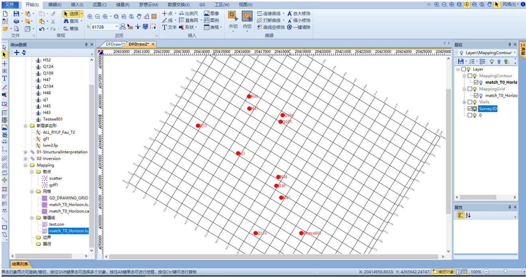
Task: Toggle the Survey3D layer checkbox
Action: coord(470,109)
